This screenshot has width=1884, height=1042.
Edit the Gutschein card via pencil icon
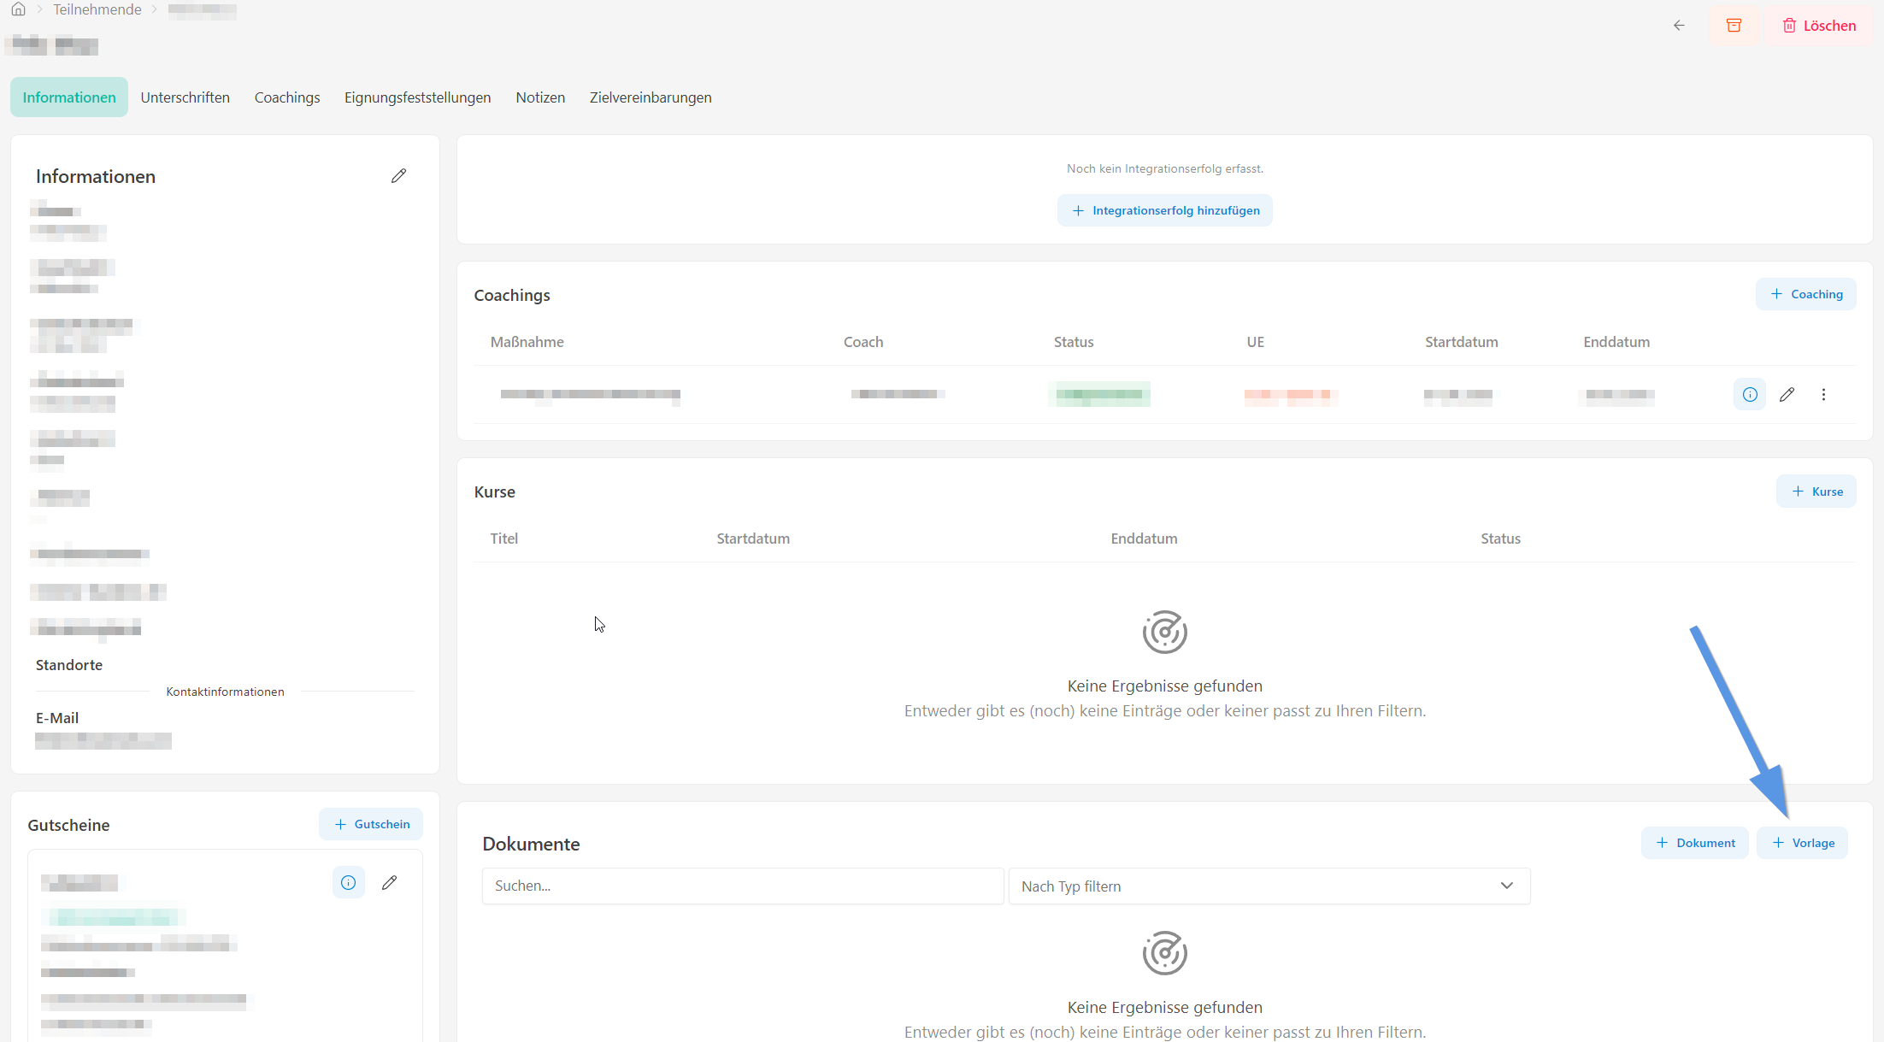(x=389, y=883)
